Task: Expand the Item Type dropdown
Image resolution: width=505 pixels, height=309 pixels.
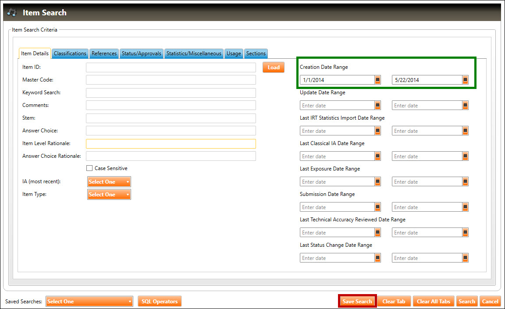Action: click(109, 195)
